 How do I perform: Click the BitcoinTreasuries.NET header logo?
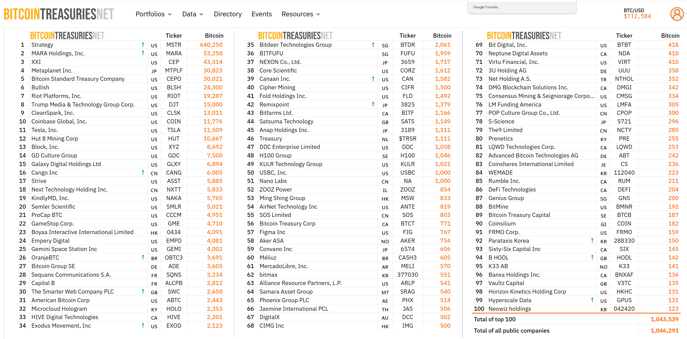click(59, 14)
